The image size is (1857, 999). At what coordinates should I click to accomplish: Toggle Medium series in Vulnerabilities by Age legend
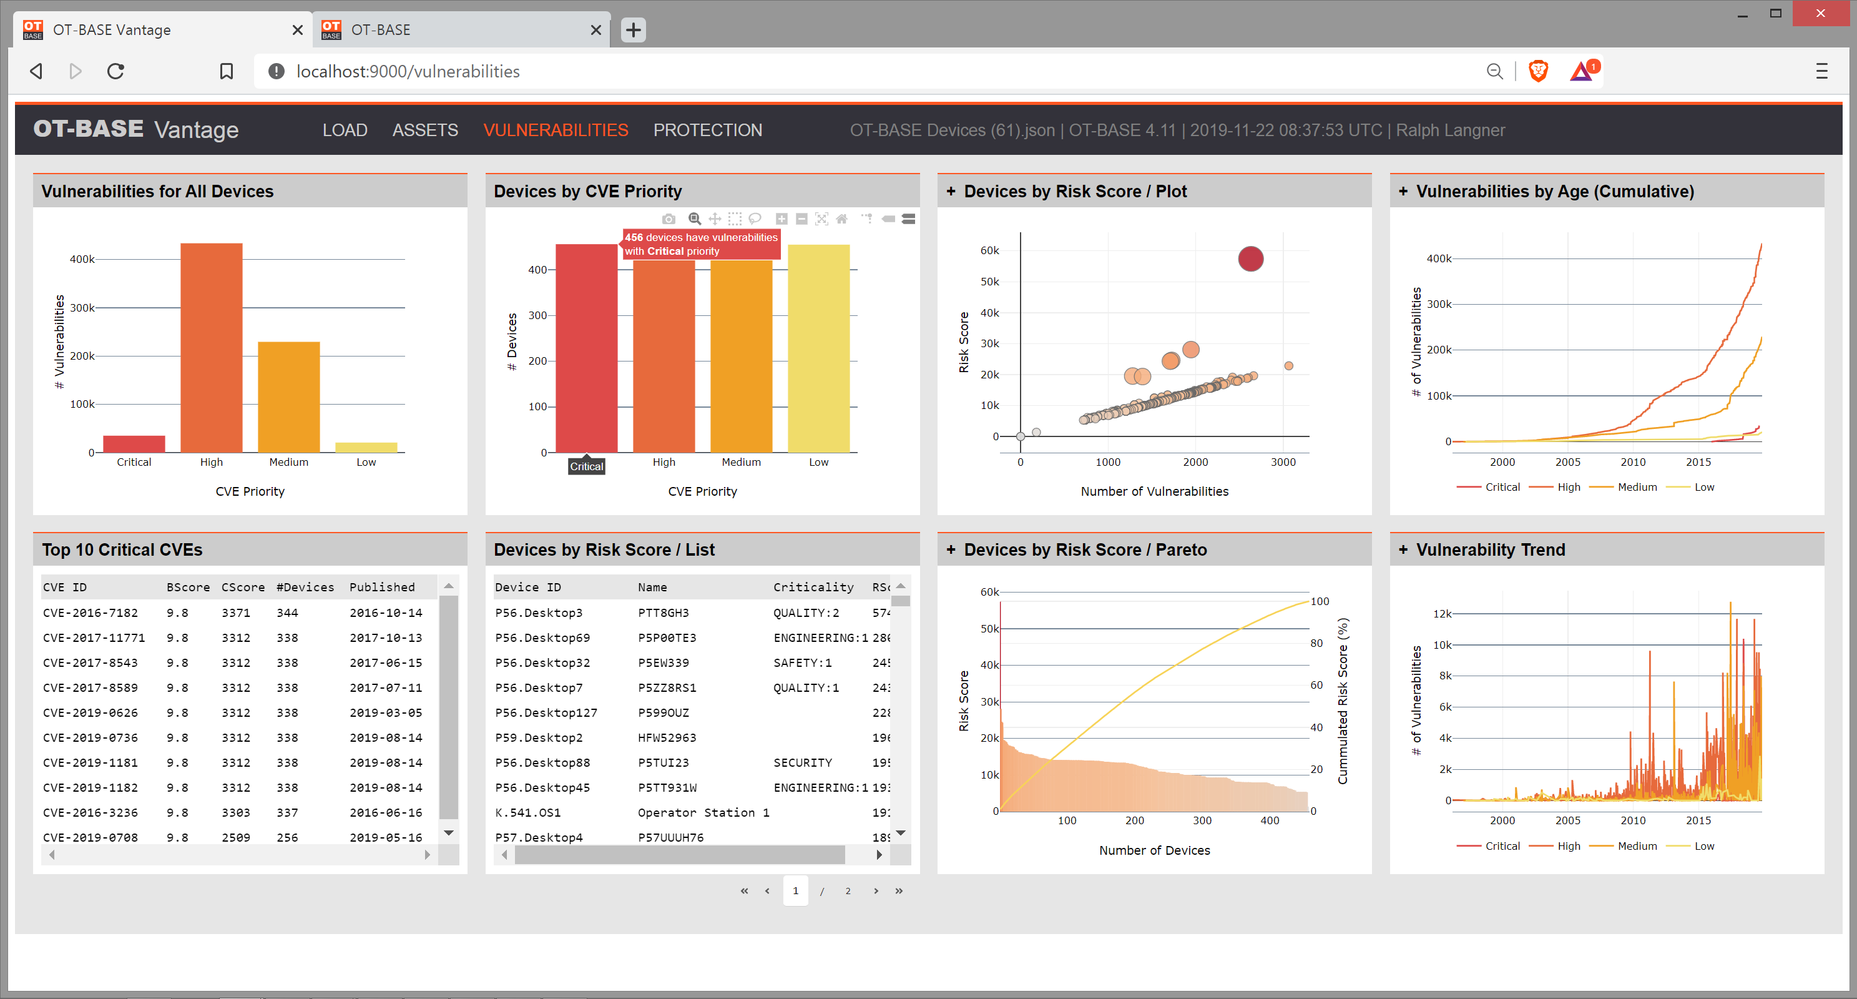click(1623, 487)
